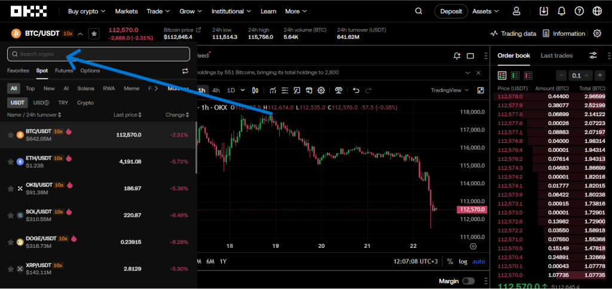Open the Assets dropdown
The width and height of the screenshot is (612, 289).
(x=485, y=11)
